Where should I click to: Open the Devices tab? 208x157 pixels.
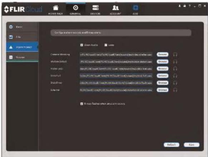click(95, 10)
